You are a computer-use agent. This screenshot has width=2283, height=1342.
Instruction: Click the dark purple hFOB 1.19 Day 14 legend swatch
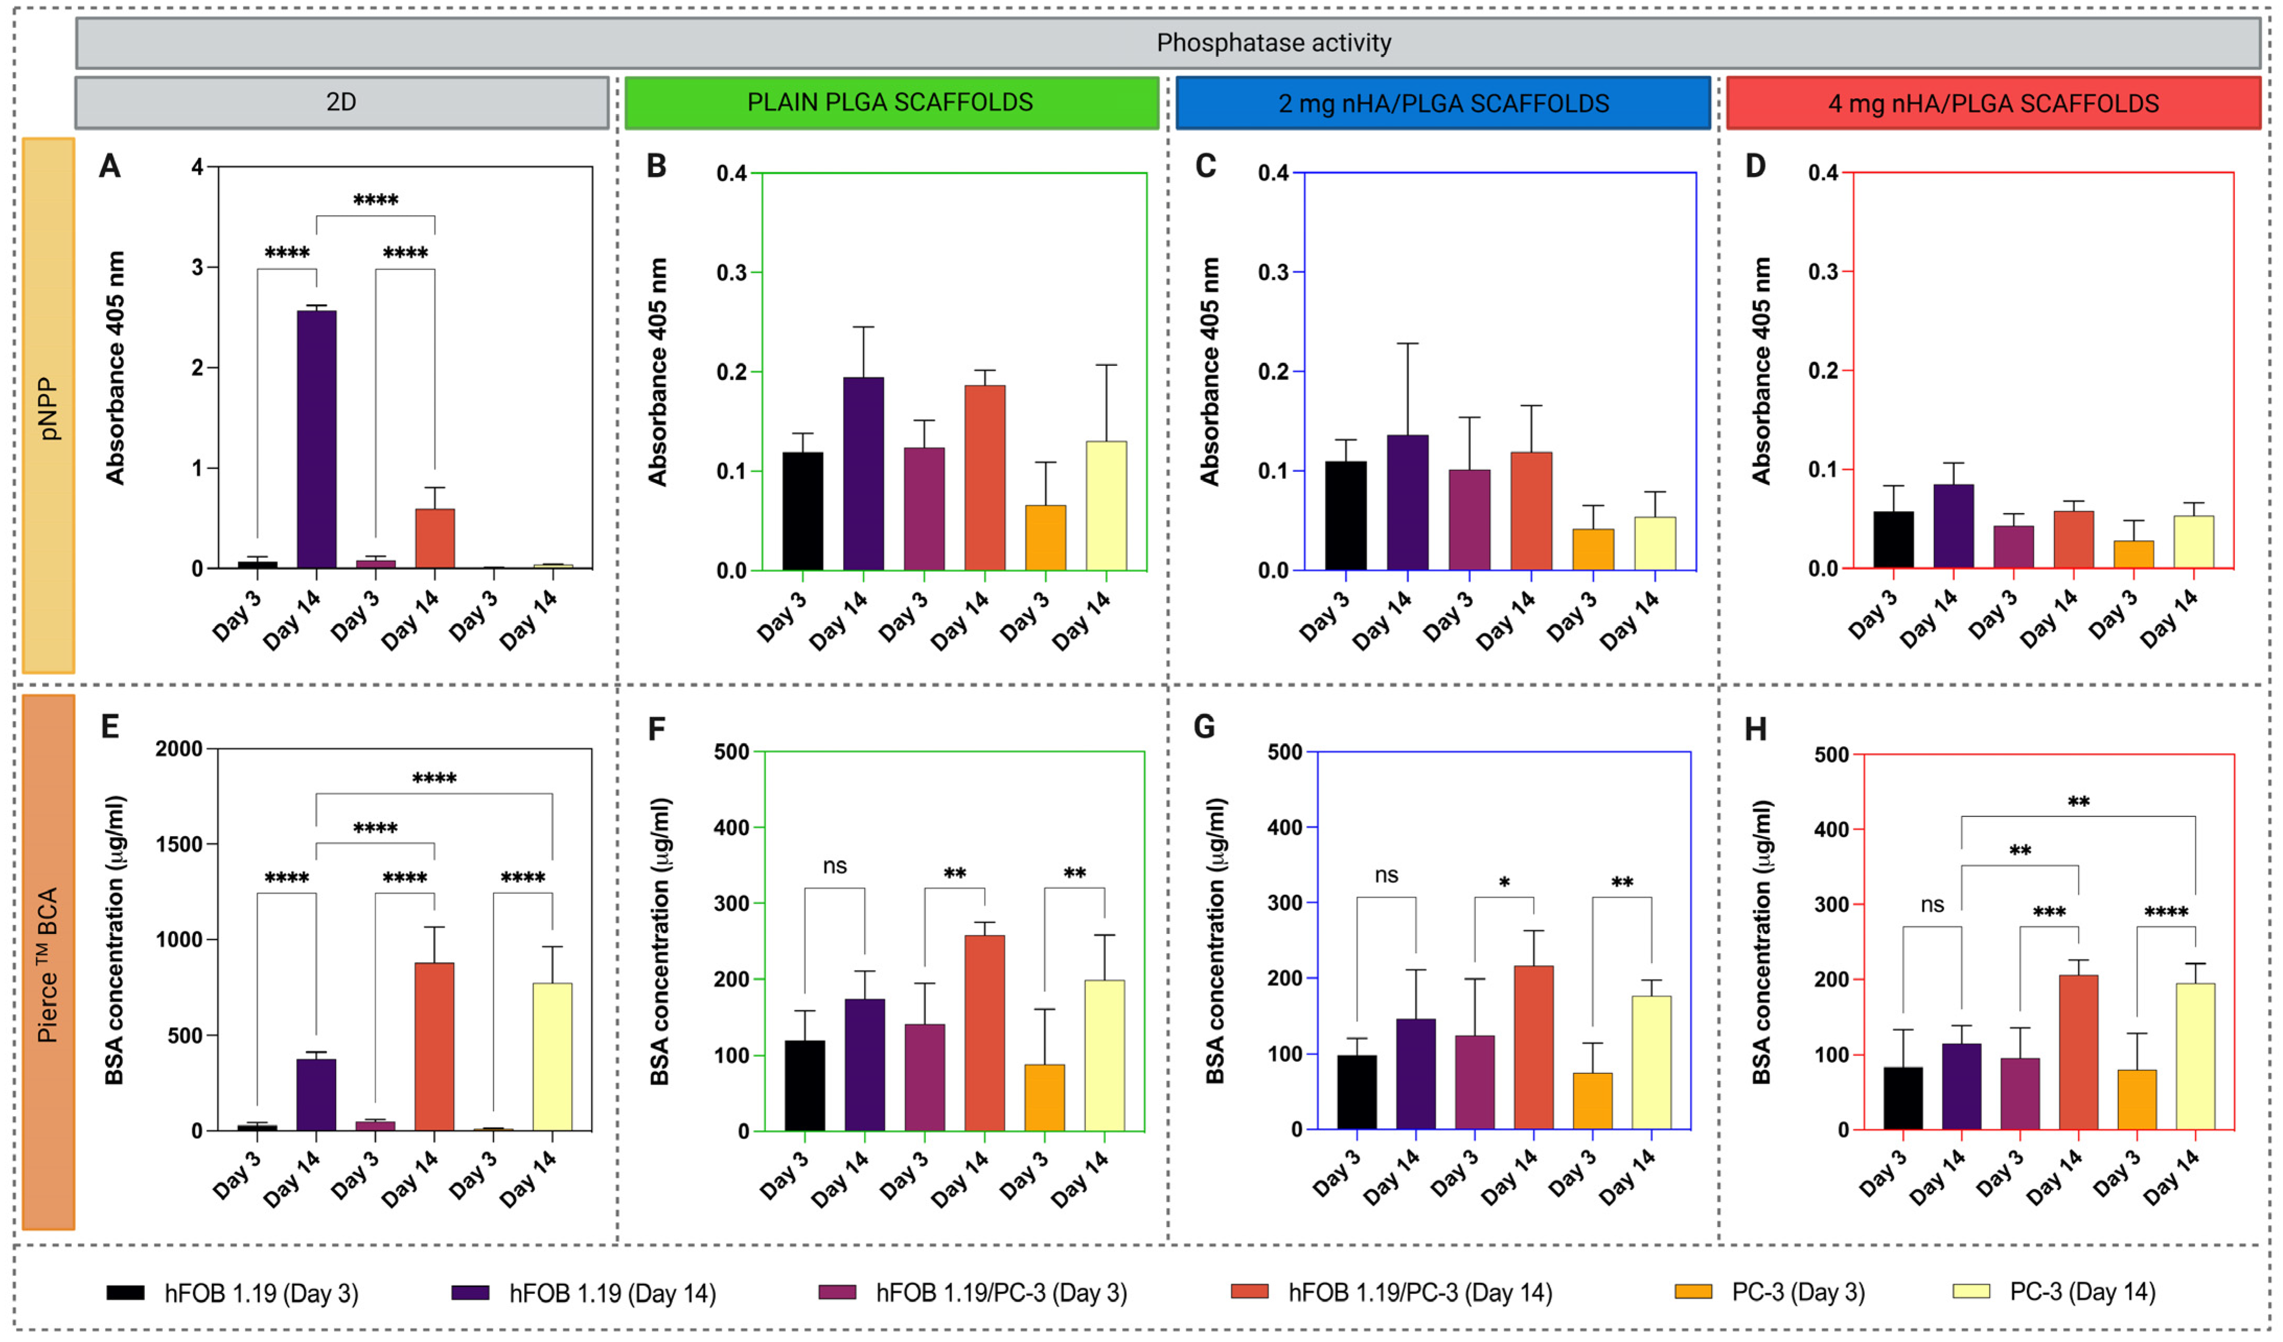click(470, 1292)
